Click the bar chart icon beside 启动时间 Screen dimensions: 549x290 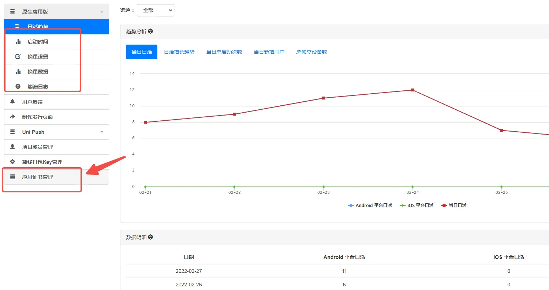18,42
